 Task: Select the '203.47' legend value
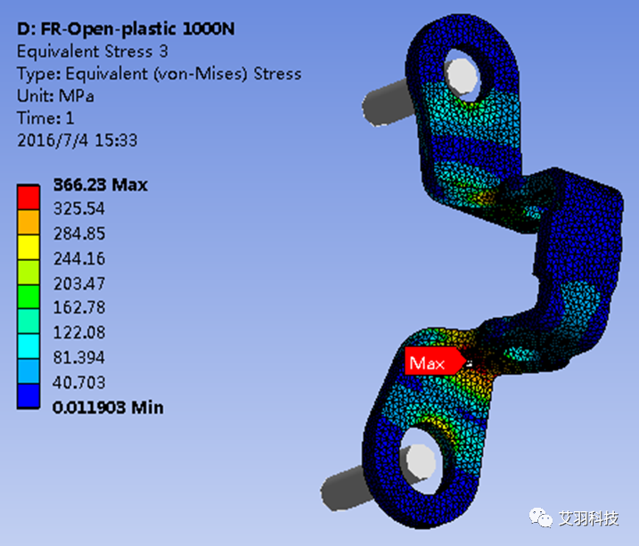click(x=79, y=283)
